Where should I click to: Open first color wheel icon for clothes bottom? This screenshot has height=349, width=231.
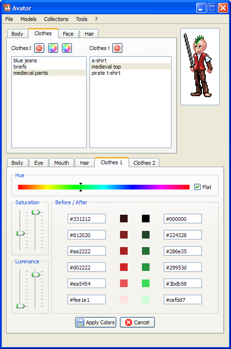click(x=53, y=48)
